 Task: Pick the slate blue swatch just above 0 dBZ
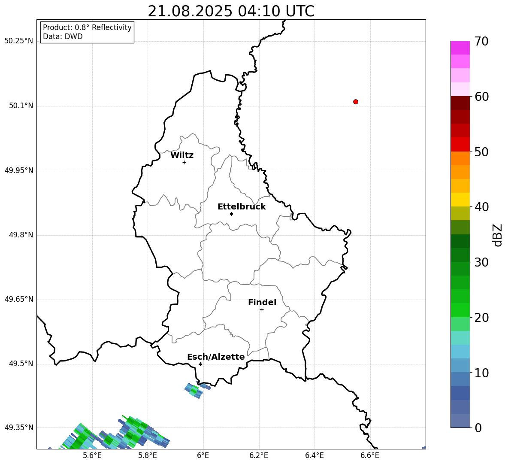[x=460, y=421]
